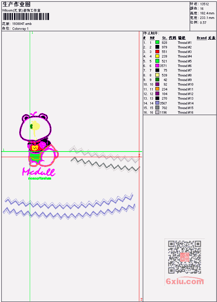Click the barcode in the header
Image resolution: width=217 pixels, height=302 pixels.
(26, 16)
